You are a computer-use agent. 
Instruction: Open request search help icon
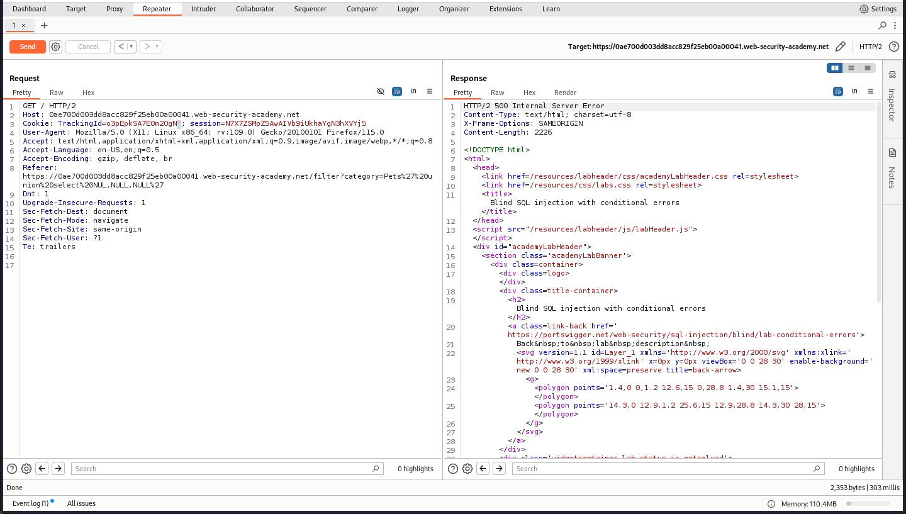[x=12, y=469]
